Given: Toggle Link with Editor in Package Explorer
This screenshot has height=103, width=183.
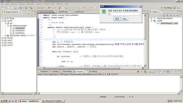Looking at the screenshot, I should click(32, 16).
